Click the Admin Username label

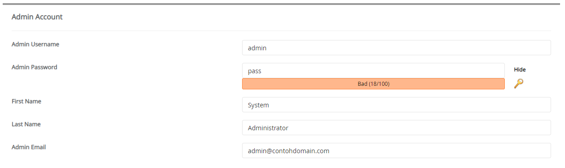pos(35,44)
